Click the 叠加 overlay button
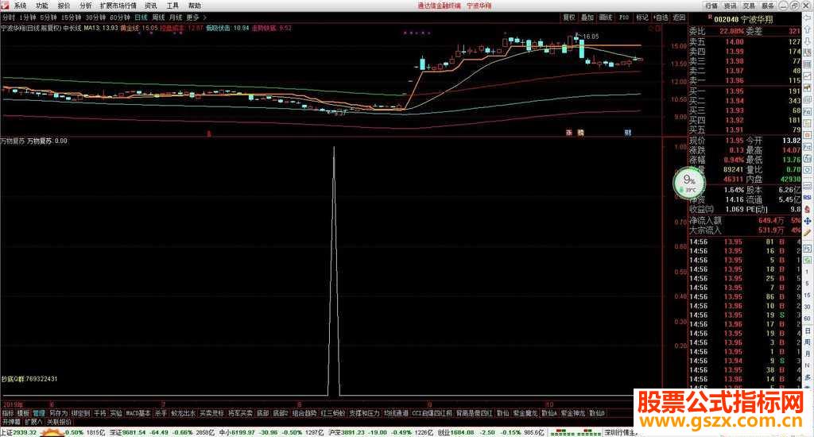The image size is (814, 437). 587,17
